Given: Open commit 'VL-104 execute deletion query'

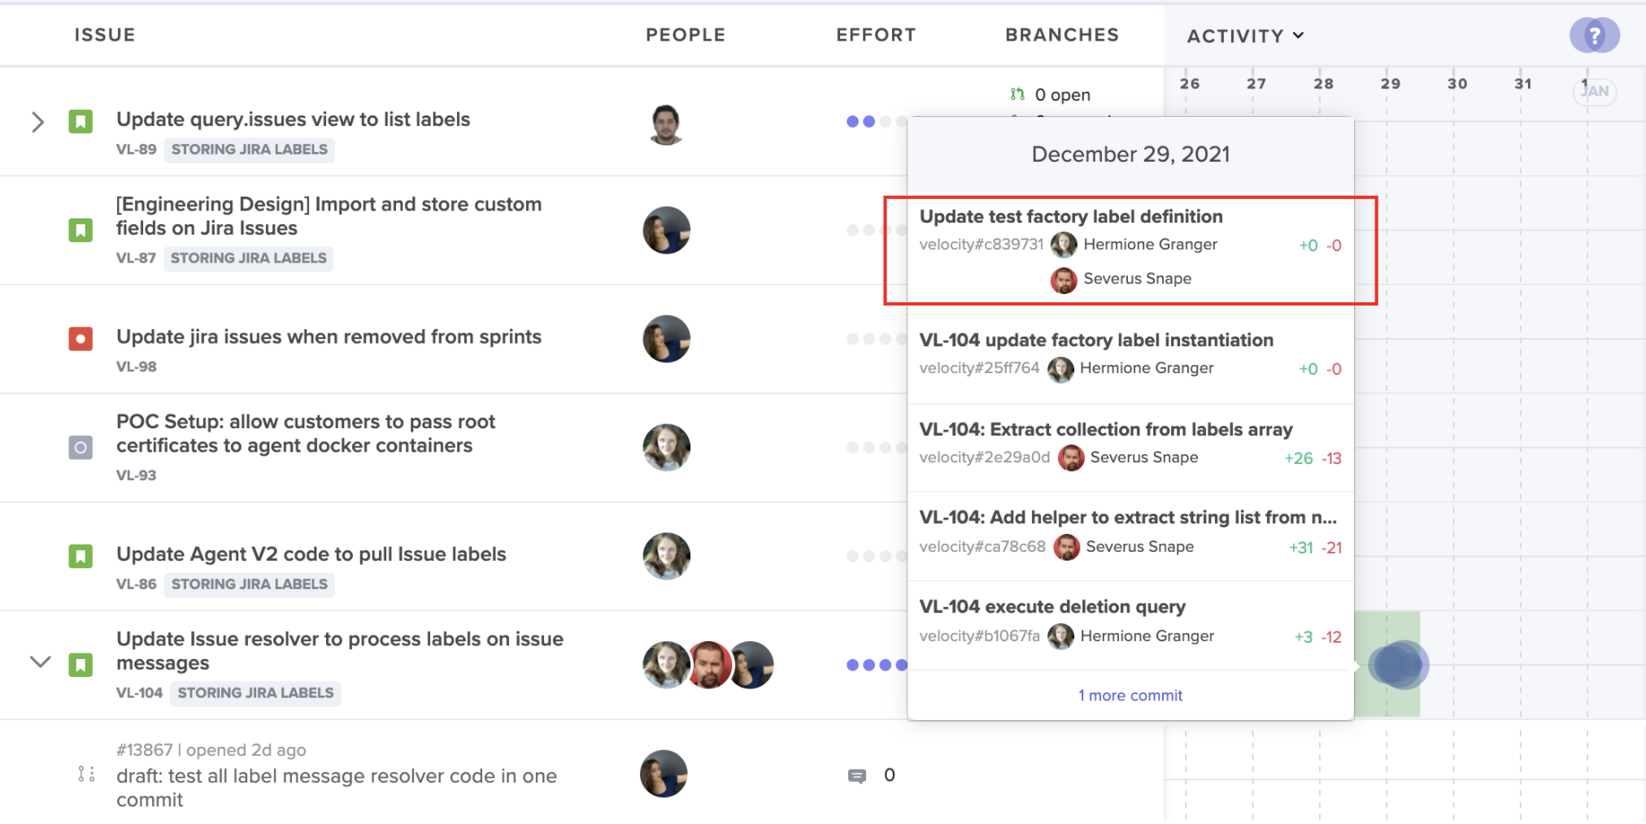Looking at the screenshot, I should click(x=1052, y=607).
